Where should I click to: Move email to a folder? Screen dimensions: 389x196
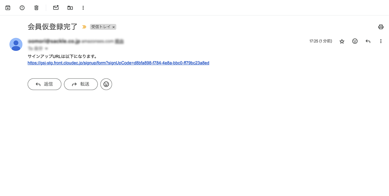click(70, 8)
